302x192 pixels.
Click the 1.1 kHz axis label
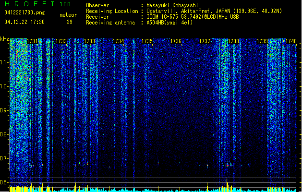[4, 62]
